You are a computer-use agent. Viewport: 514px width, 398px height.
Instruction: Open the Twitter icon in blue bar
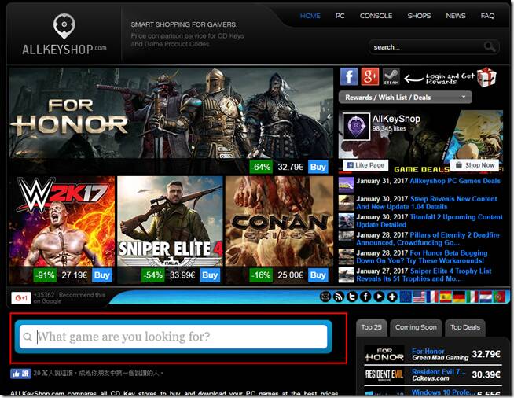(352, 297)
